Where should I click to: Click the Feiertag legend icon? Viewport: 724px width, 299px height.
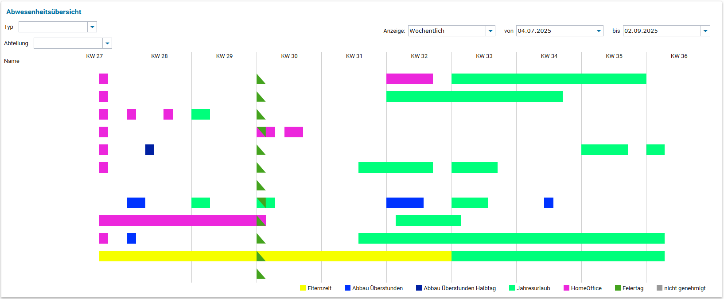[618, 288]
